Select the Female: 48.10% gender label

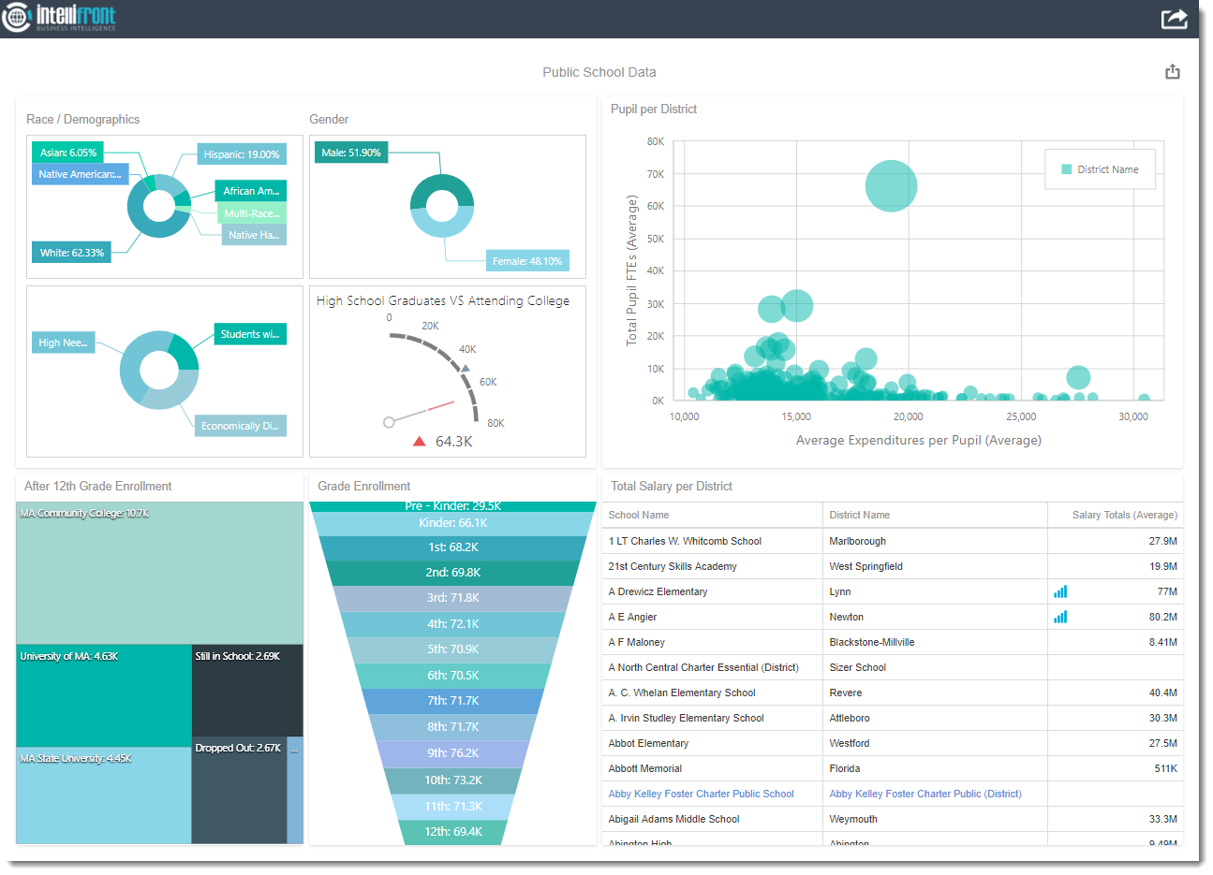(527, 261)
